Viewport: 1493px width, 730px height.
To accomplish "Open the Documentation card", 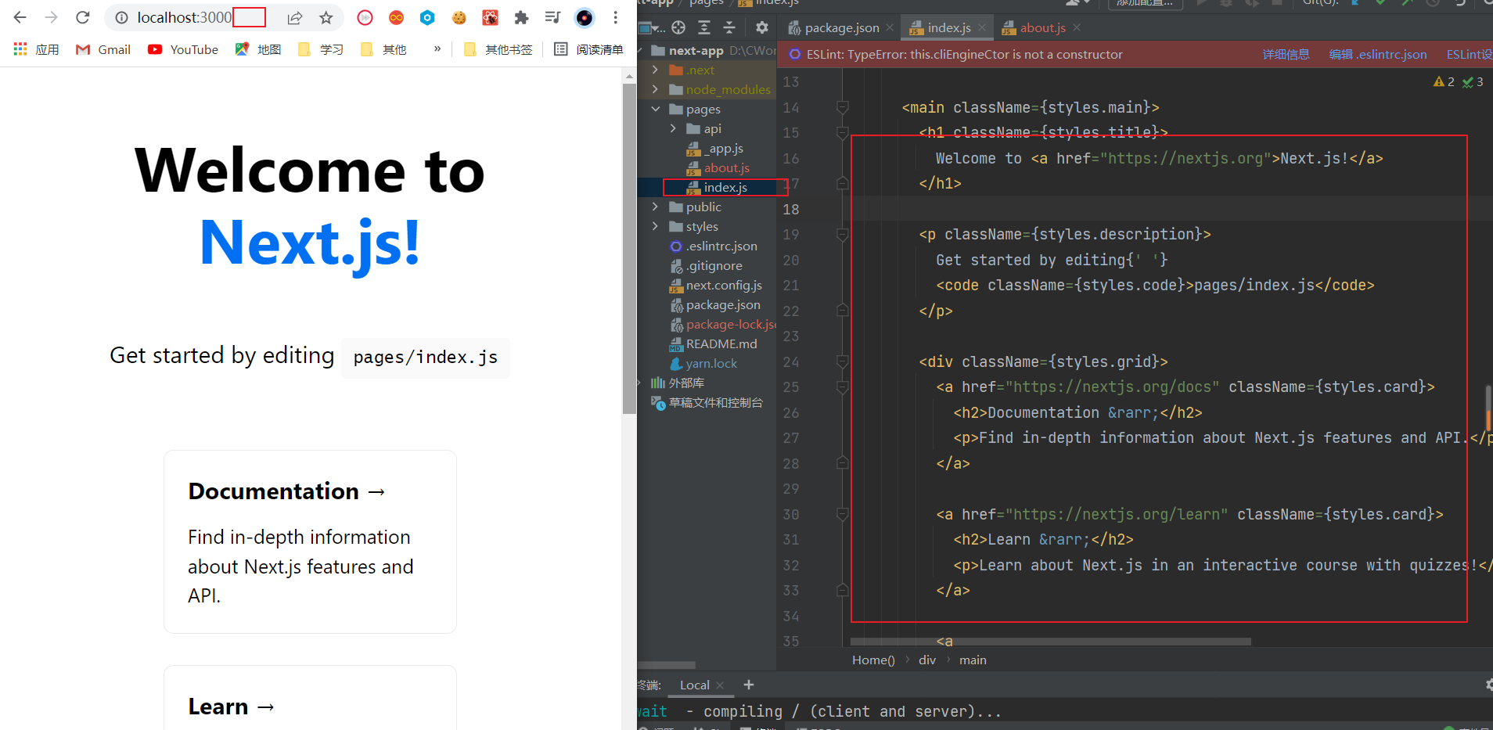I will click(310, 541).
